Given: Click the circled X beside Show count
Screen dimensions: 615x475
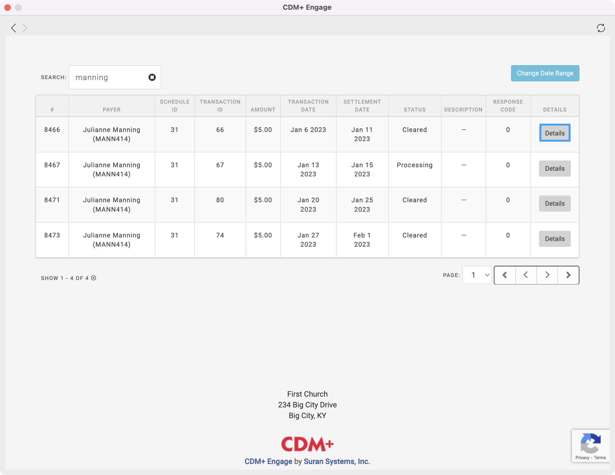Looking at the screenshot, I should (x=94, y=278).
